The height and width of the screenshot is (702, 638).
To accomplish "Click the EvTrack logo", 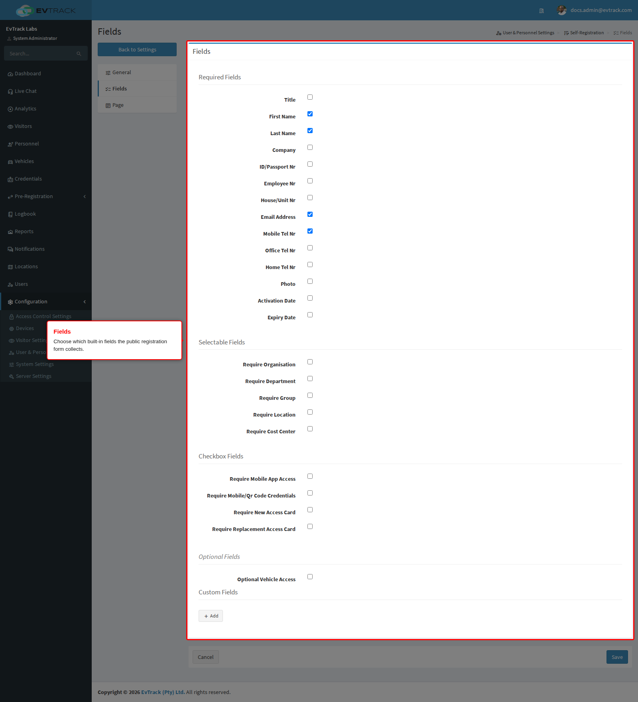I will 45,10.
